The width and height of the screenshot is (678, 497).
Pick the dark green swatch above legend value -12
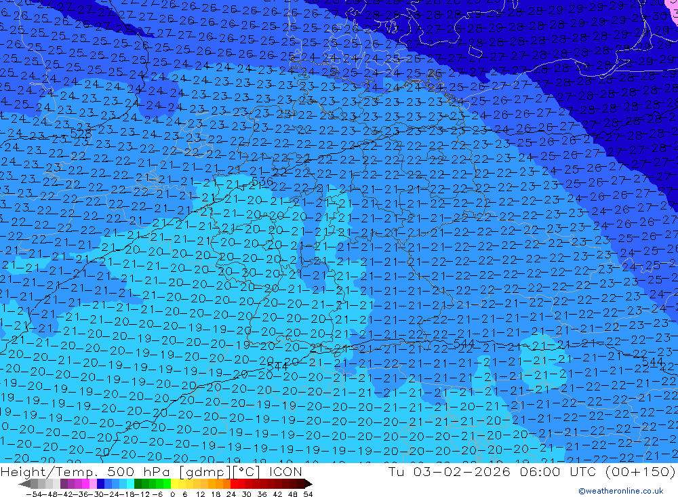138,484
